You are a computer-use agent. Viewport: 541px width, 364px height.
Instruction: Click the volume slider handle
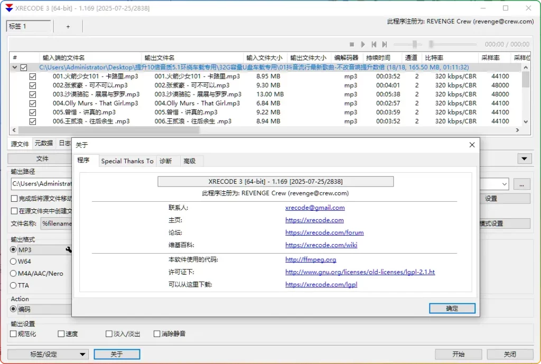[415, 44]
